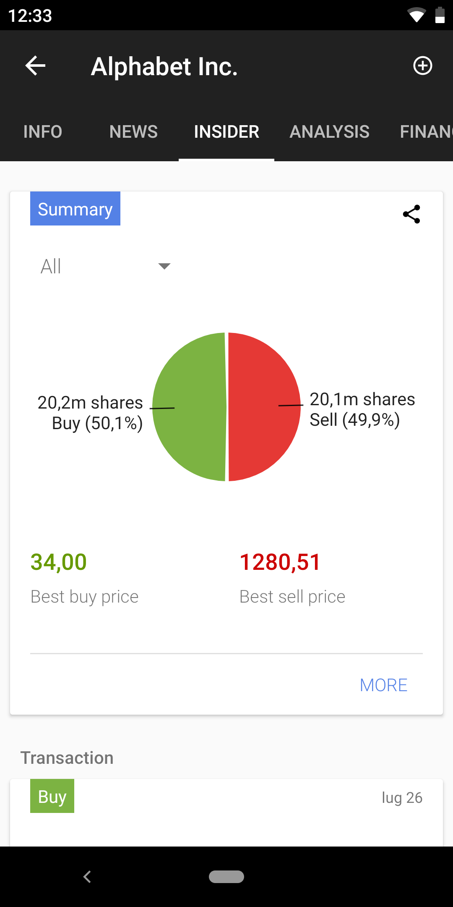Screen dimensions: 453x907
Task: Select the red Sell pie slice
Action: tap(262, 407)
